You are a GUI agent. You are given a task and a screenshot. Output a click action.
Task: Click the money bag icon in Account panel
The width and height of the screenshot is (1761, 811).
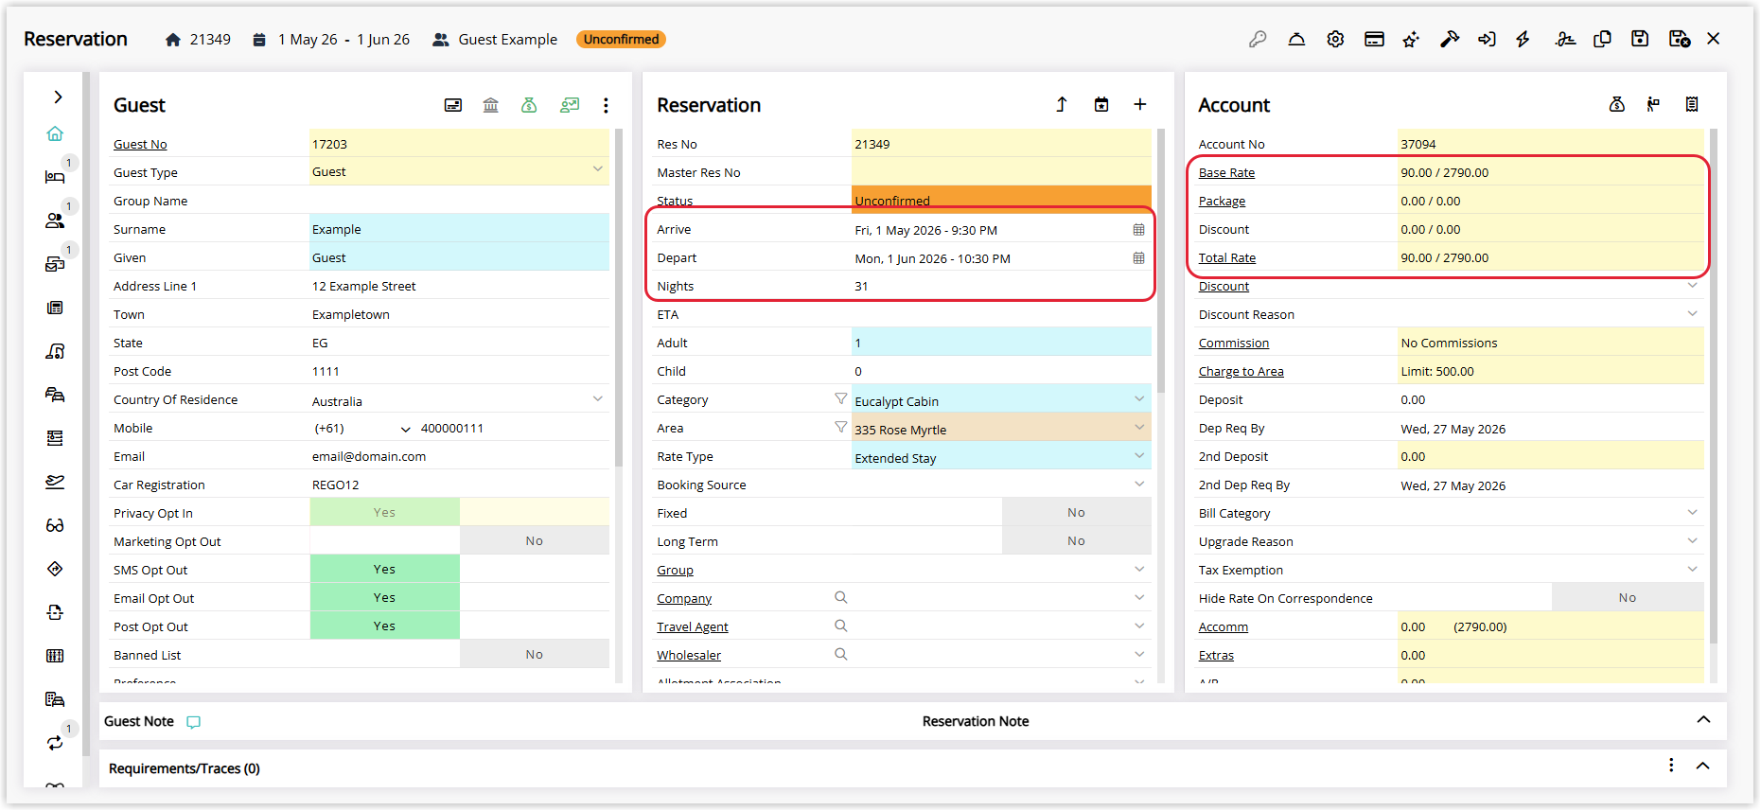(x=1617, y=104)
